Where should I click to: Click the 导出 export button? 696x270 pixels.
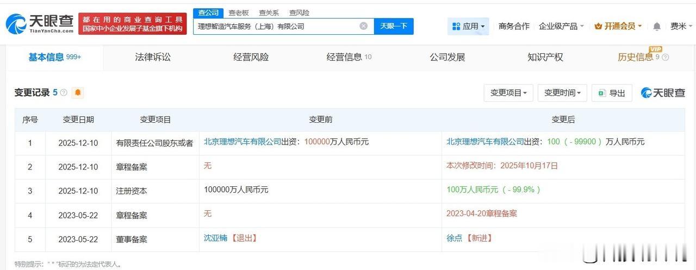pos(612,93)
